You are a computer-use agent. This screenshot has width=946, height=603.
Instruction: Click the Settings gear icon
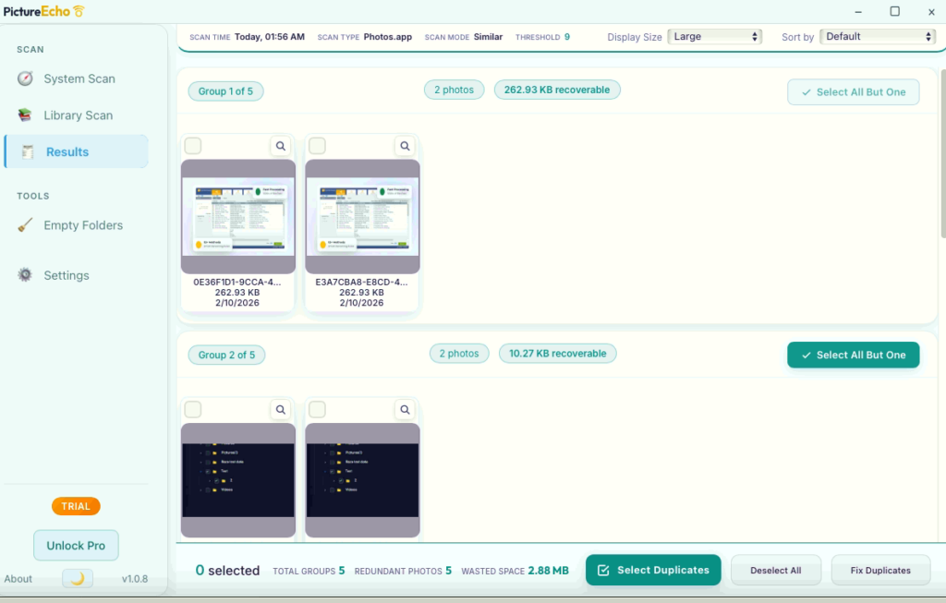tap(25, 275)
